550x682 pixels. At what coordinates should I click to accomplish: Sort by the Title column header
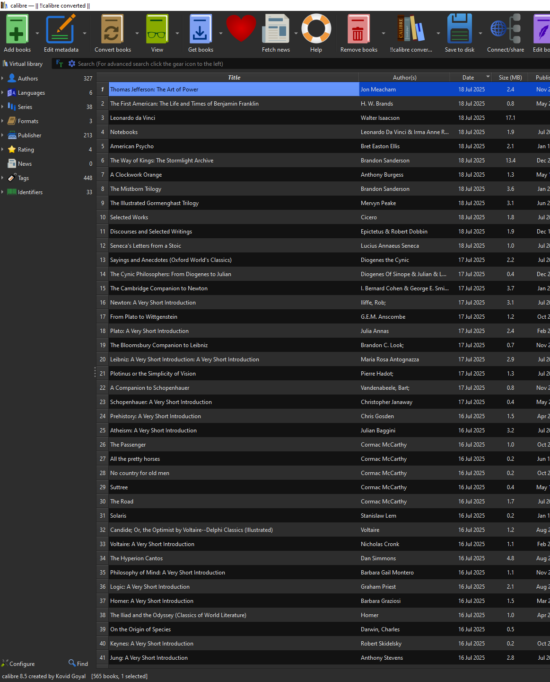pyautogui.click(x=234, y=77)
